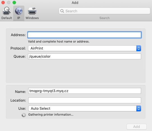Image resolution: width=152 pixels, height=131 pixels.
Task: Click the Protocol dropdown arrow stepper
Action: [x=139, y=48]
